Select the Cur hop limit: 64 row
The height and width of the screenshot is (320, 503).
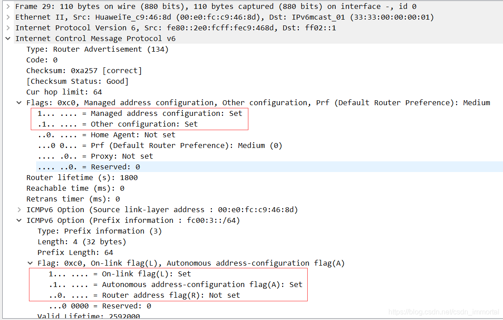tap(64, 92)
